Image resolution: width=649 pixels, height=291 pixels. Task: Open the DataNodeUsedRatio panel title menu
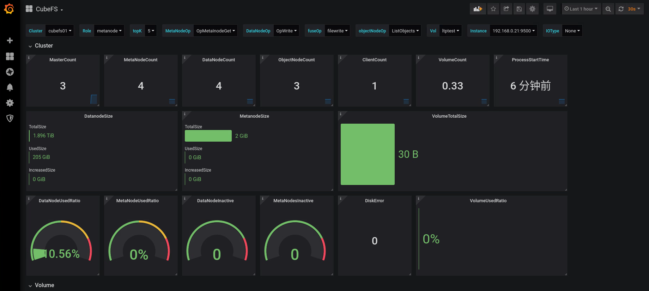click(59, 201)
